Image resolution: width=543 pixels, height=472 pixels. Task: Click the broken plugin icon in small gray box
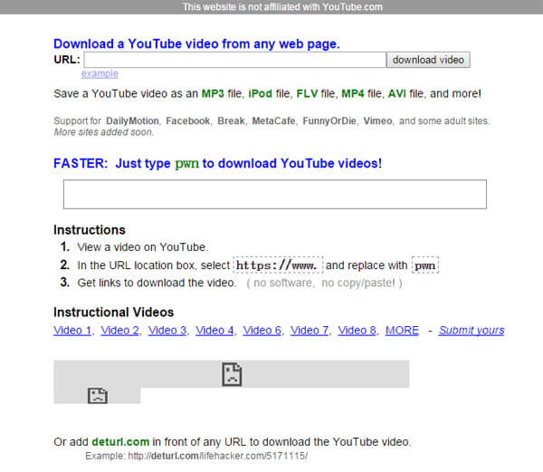click(x=98, y=396)
